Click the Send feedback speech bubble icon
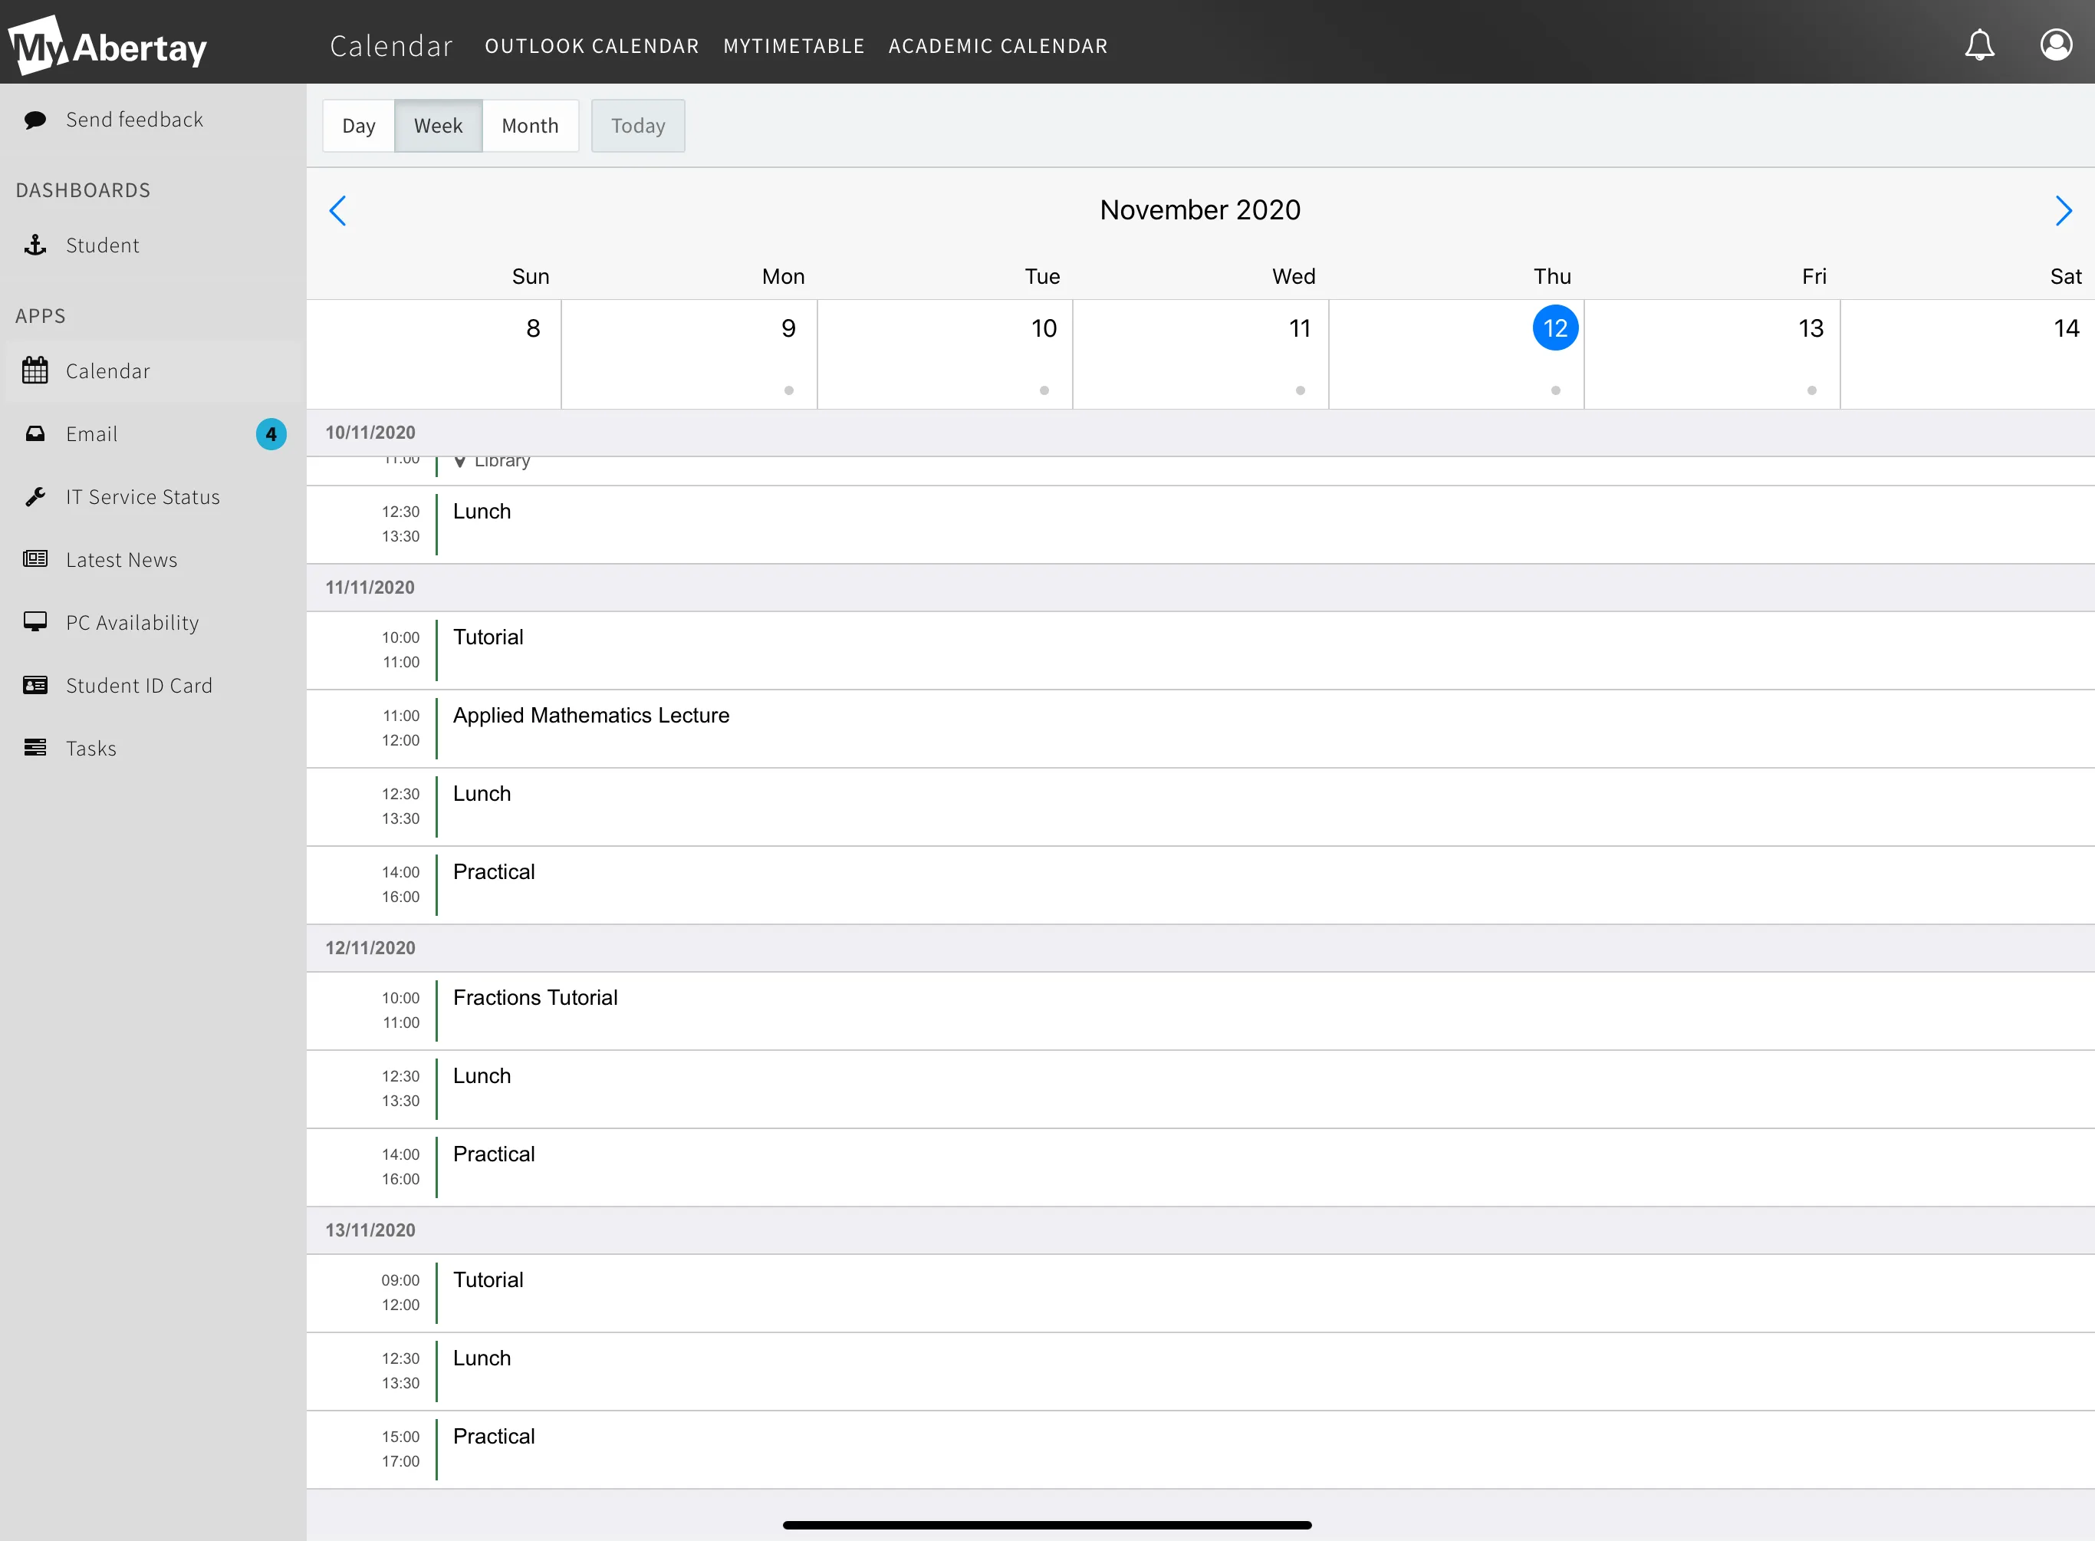Image resolution: width=2095 pixels, height=1541 pixels. pyautogui.click(x=35, y=120)
